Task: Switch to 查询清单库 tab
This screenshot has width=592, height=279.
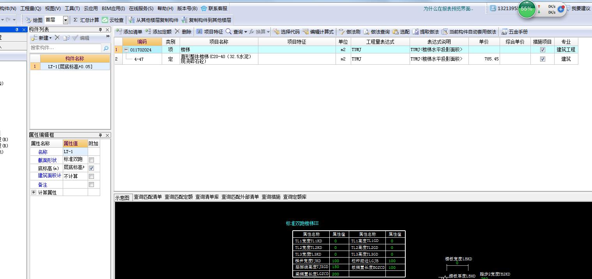Action: pyautogui.click(x=207, y=197)
